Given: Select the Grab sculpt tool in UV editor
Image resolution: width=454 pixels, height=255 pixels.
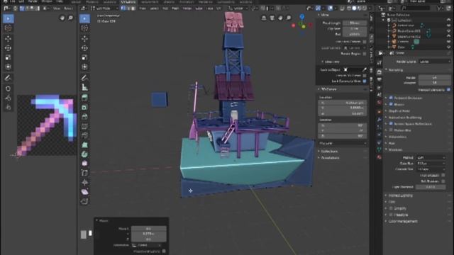Looking at the screenshot, I should 8,89.
